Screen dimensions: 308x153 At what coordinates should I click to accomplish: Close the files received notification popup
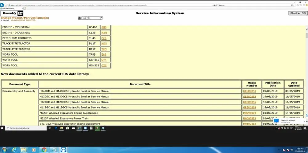click(x=305, y=121)
